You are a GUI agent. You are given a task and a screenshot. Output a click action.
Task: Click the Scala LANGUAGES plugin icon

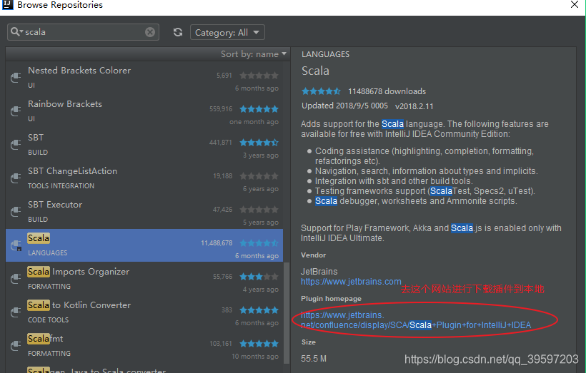coord(16,245)
